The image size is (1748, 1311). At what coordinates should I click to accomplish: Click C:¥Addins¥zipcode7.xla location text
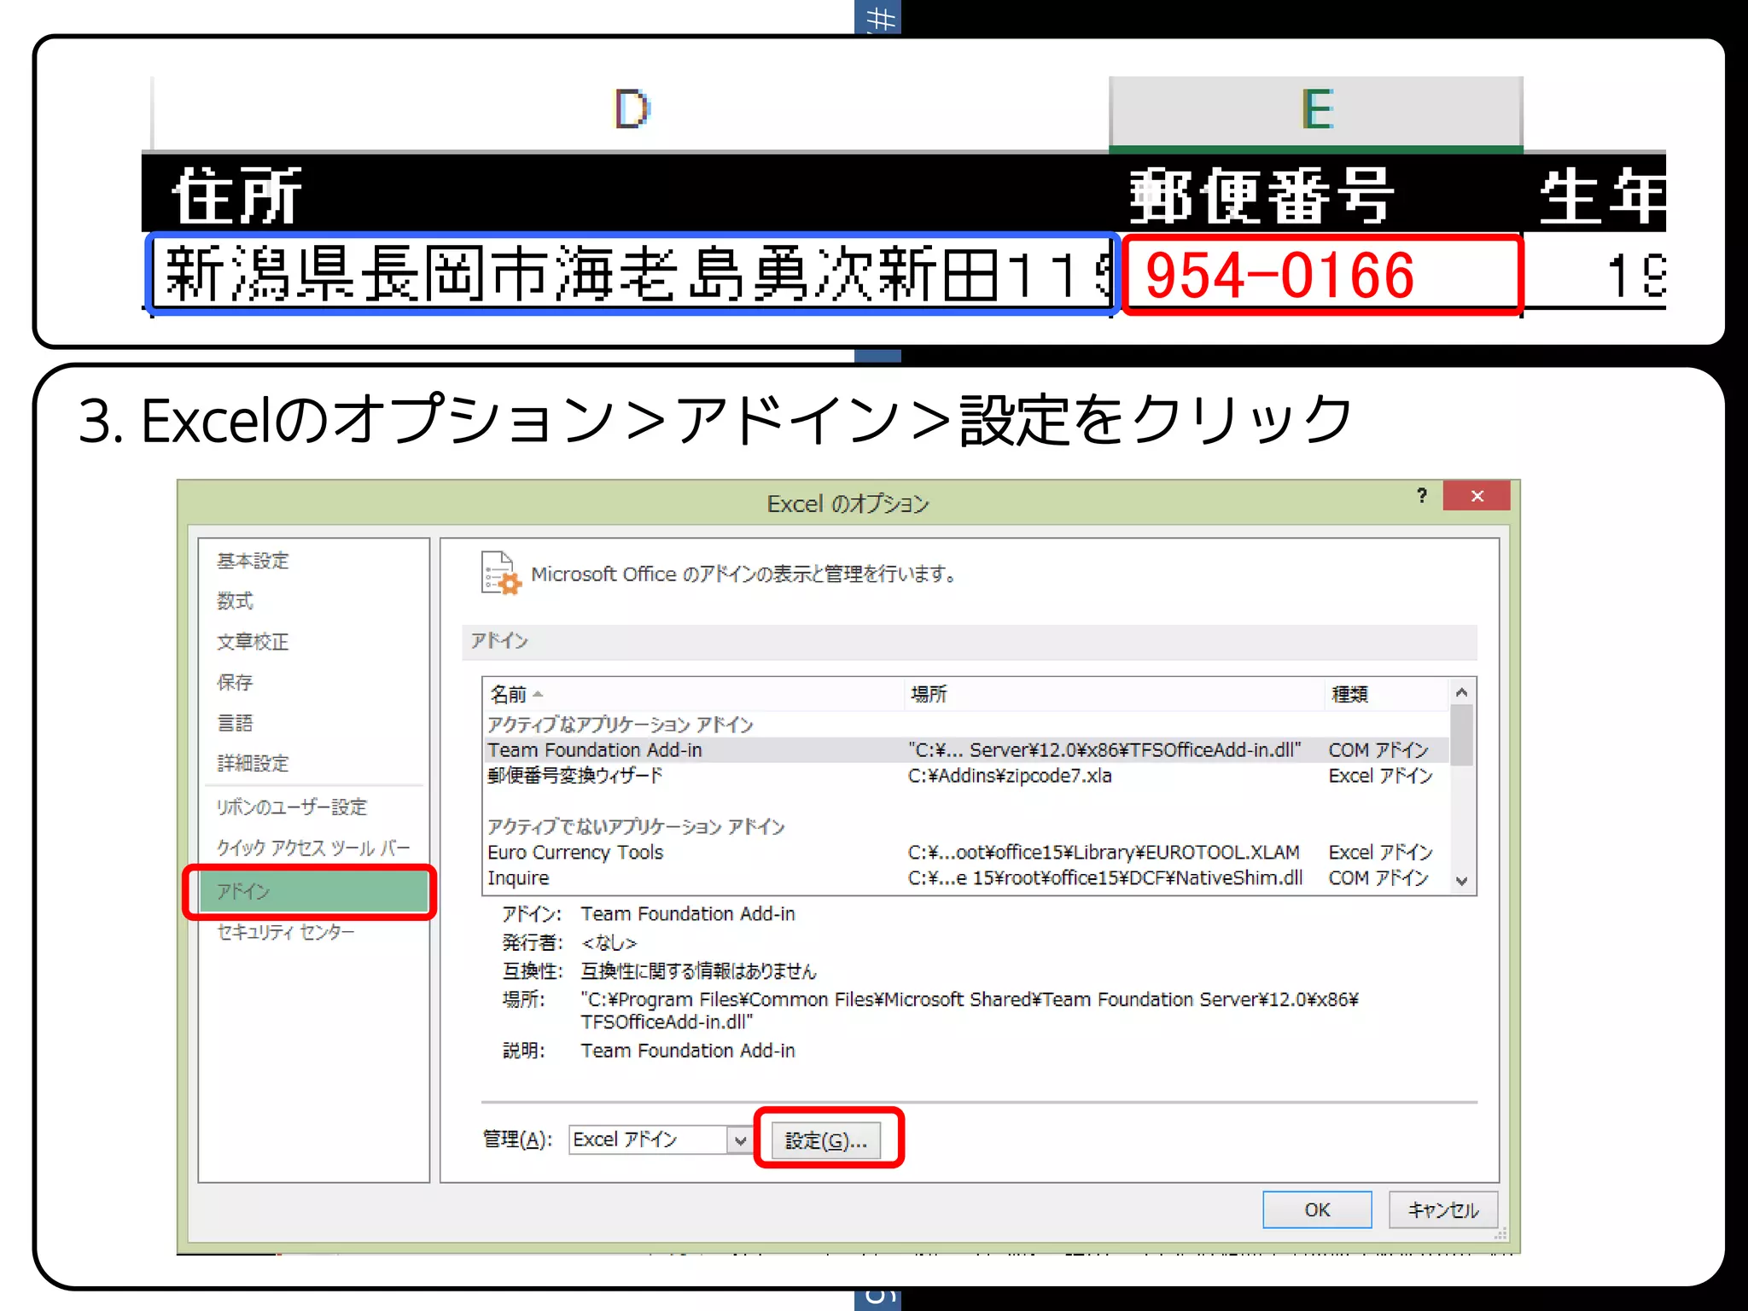(x=1010, y=776)
